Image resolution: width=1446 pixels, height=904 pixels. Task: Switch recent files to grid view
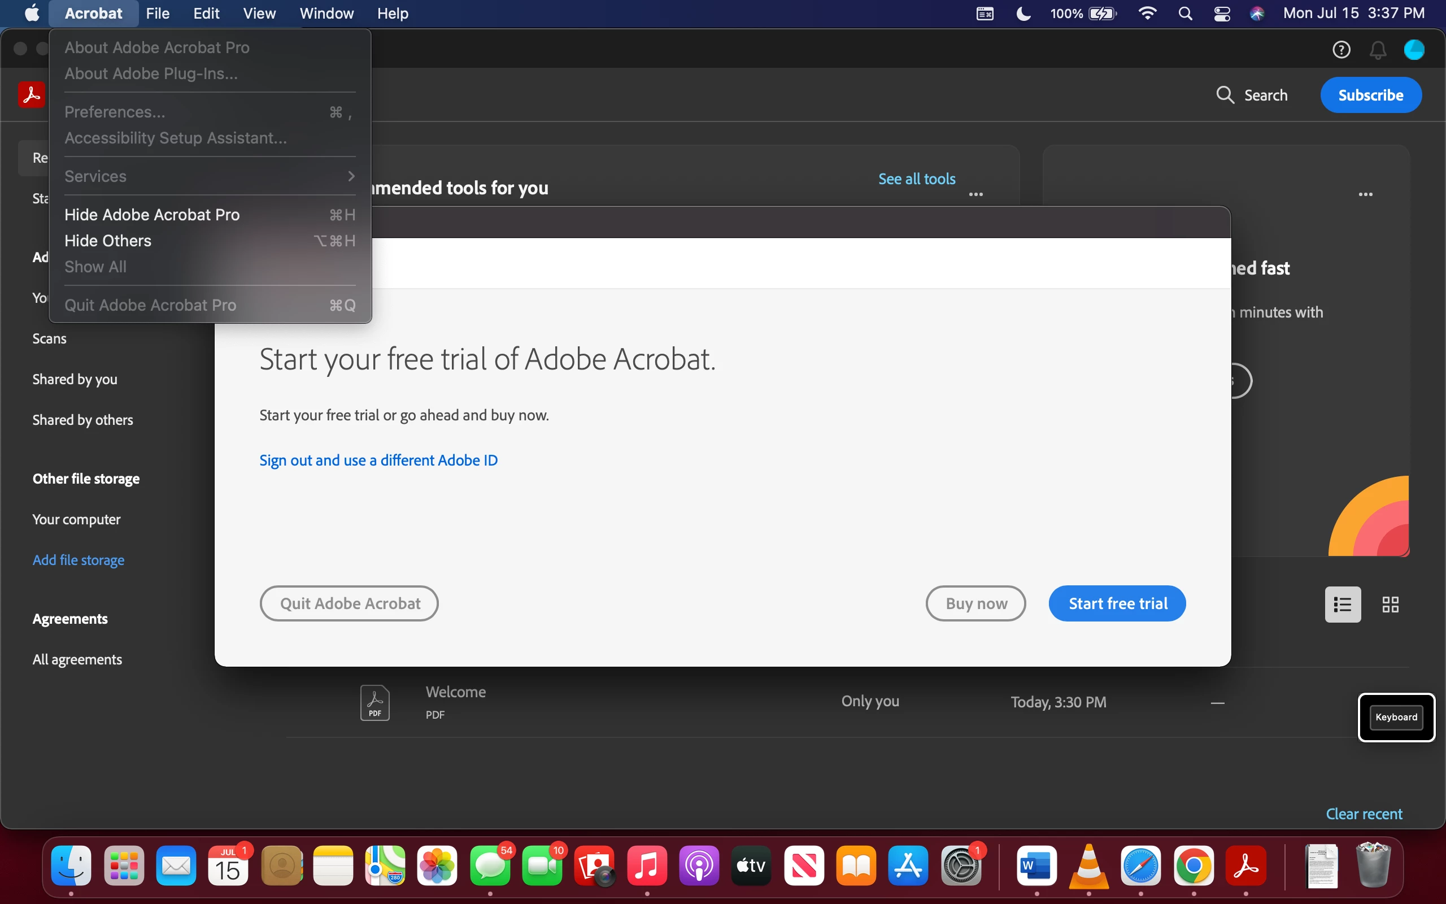pos(1391,605)
